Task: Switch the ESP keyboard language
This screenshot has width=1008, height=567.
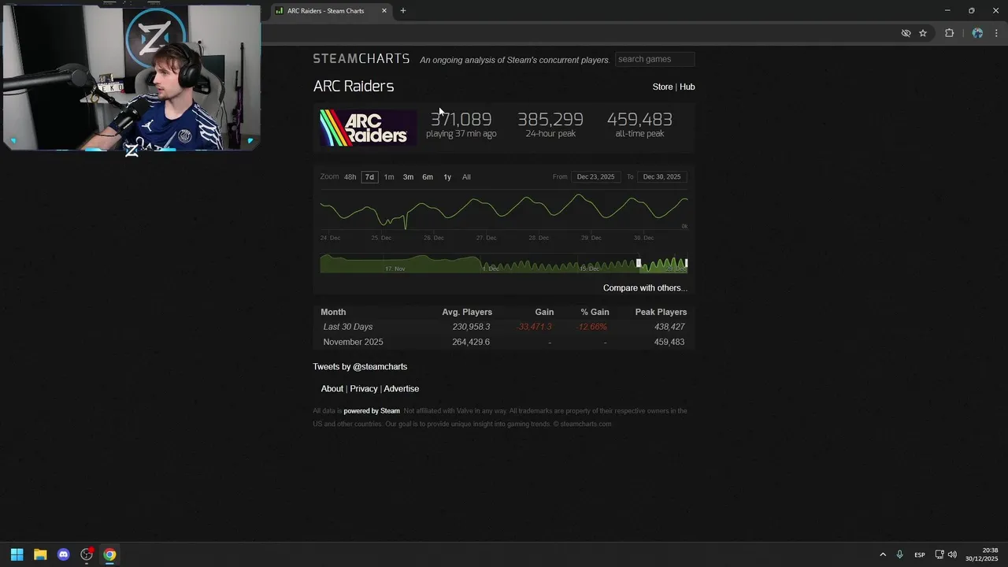Action: [920, 555]
